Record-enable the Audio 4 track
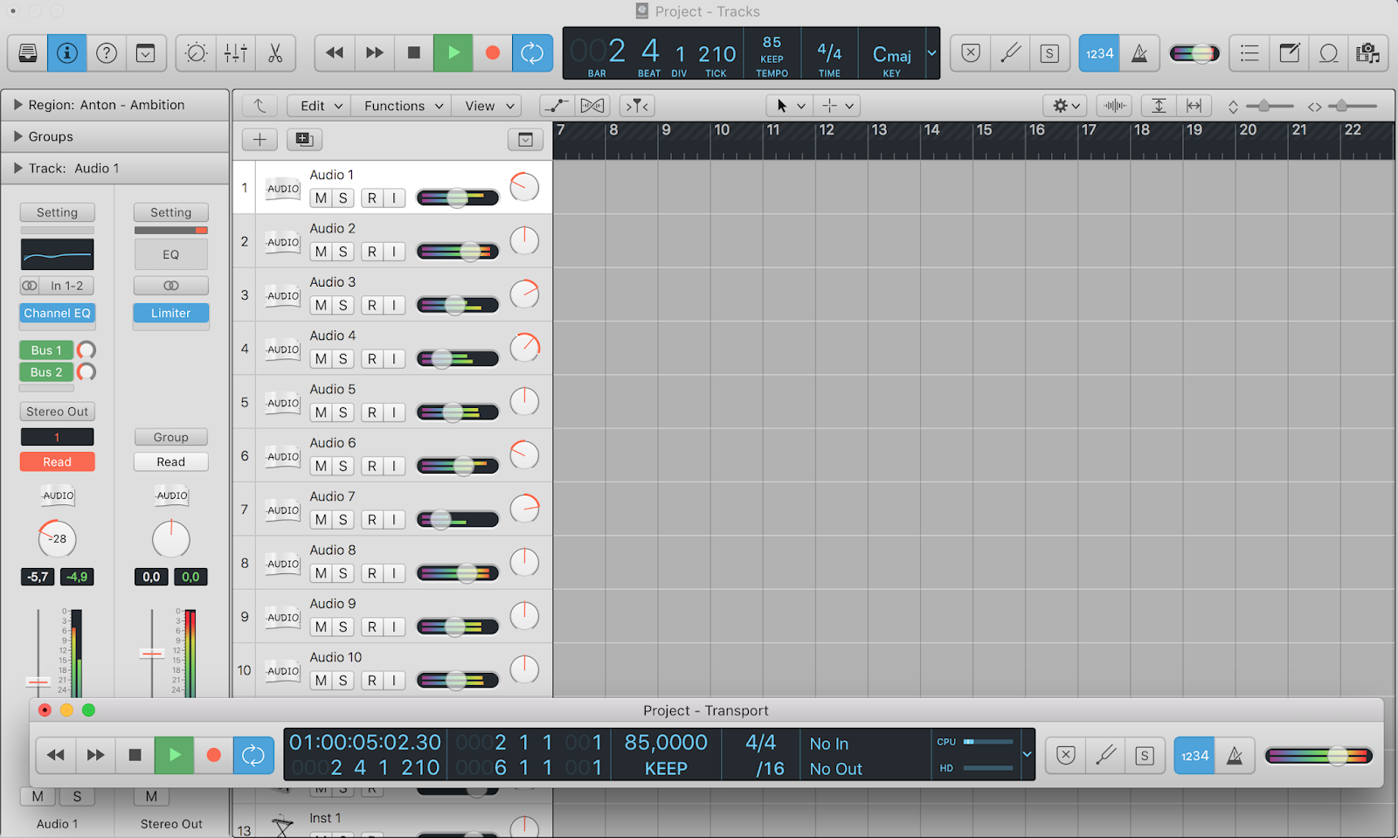The width and height of the screenshot is (1398, 838). pyautogui.click(x=372, y=358)
